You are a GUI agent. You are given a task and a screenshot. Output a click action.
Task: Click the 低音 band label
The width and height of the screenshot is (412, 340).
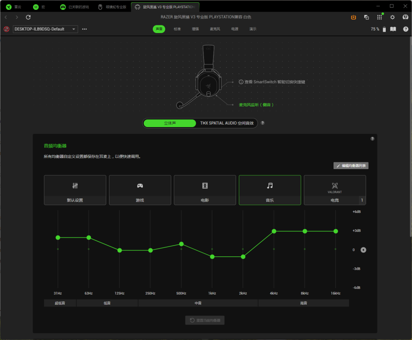107,303
